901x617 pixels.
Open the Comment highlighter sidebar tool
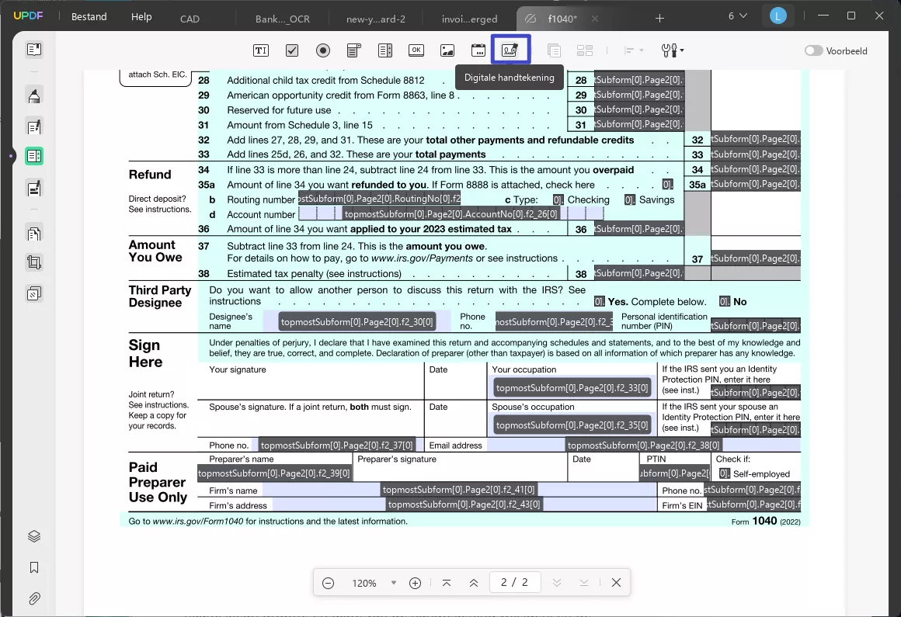click(x=34, y=95)
